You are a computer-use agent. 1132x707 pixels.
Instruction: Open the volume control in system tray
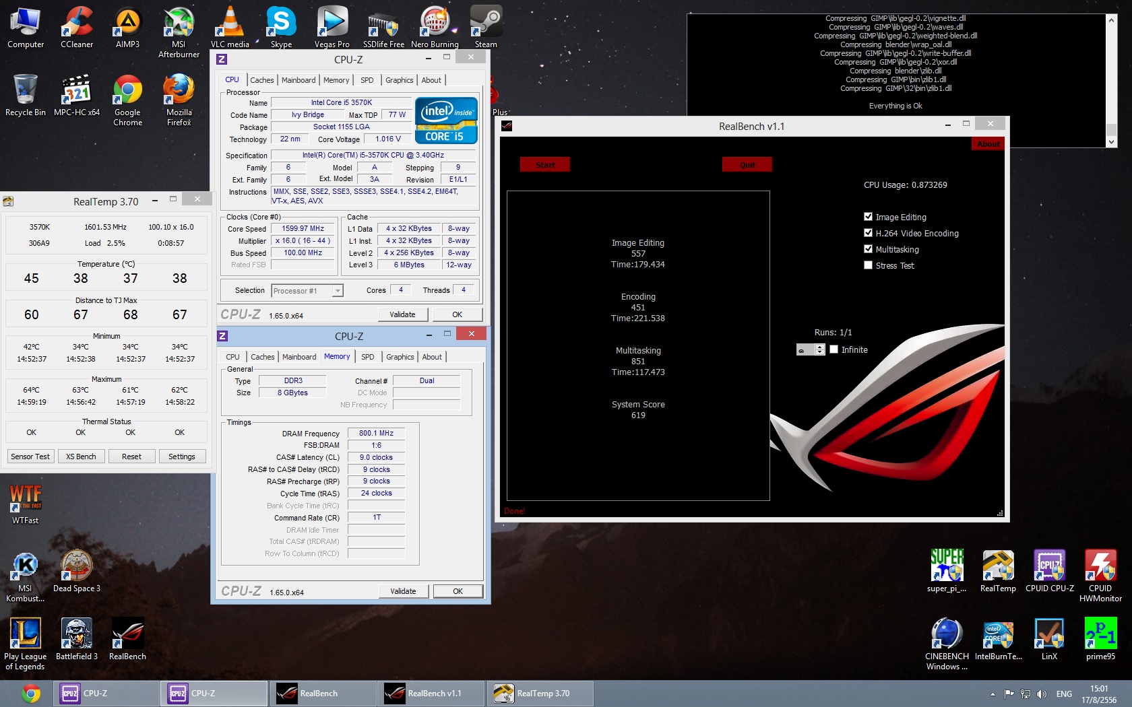[x=1042, y=694]
